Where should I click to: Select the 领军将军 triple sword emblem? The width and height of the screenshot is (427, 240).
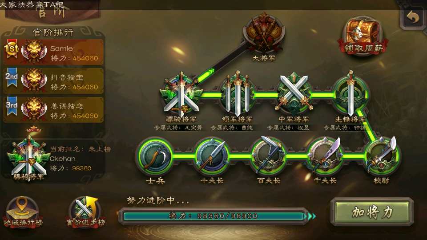(238, 94)
